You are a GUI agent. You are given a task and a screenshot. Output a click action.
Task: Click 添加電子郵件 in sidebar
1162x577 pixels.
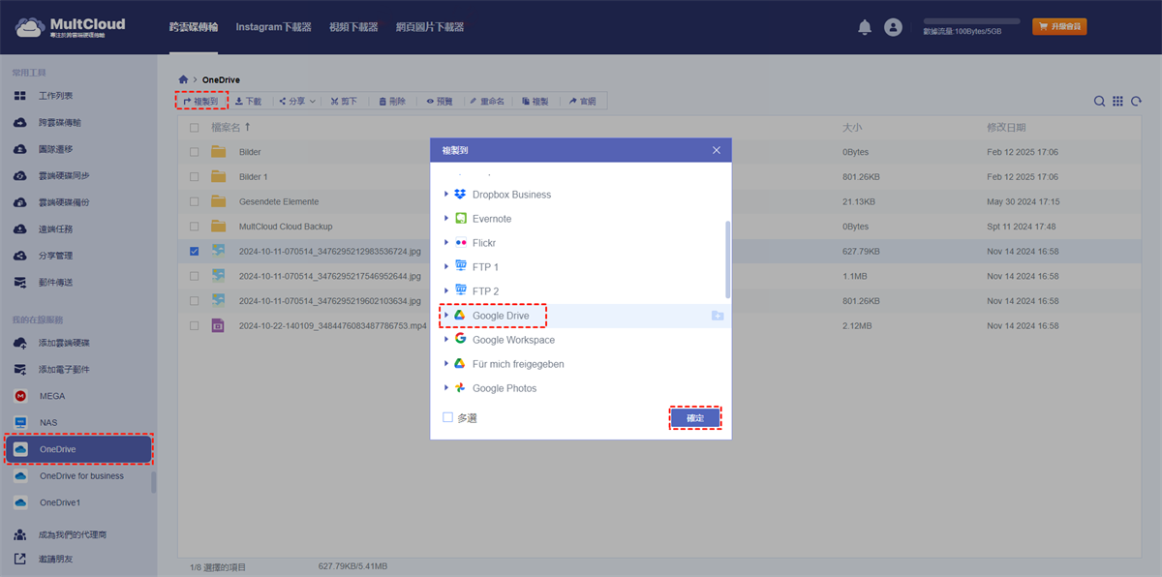[64, 370]
